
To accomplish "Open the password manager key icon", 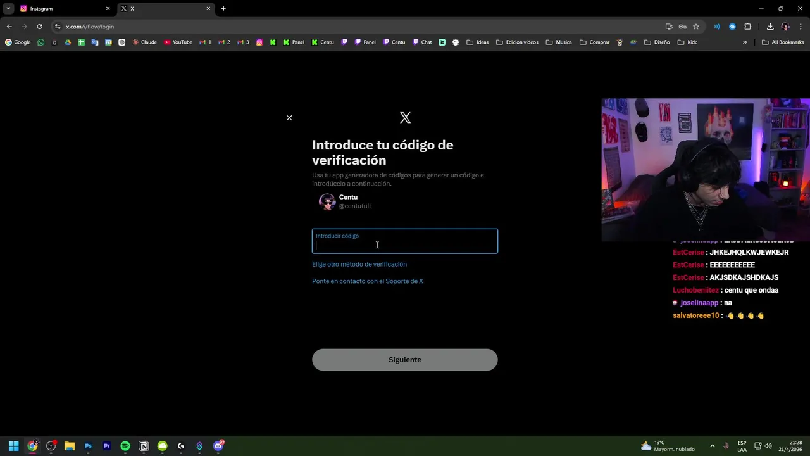I will click(682, 27).
